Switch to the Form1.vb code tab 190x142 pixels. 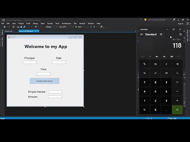9,31
